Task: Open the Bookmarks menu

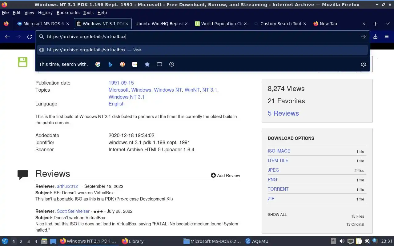Action: pyautogui.click(x=68, y=13)
